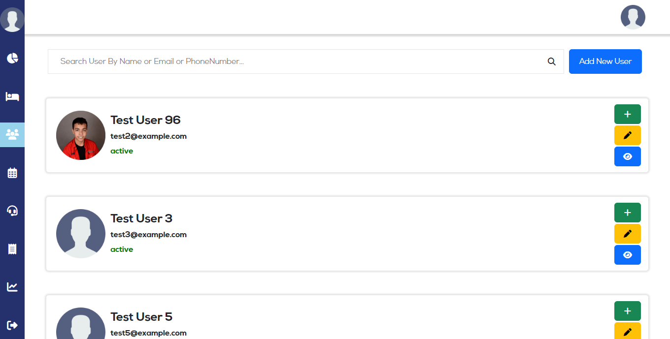The width and height of the screenshot is (670, 339).
Task: Open the calendar icon in sidebar
Action: tap(12, 173)
